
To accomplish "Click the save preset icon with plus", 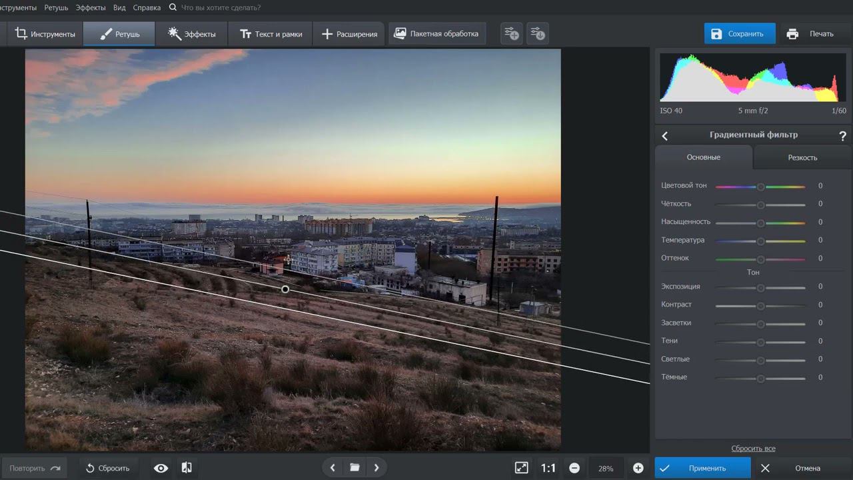I will click(511, 34).
